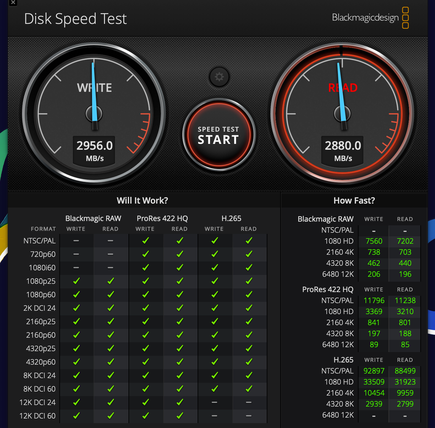Click Blackmagic RAW header in How Fast panel
Viewport: 435px width, 428px height.
(325, 219)
